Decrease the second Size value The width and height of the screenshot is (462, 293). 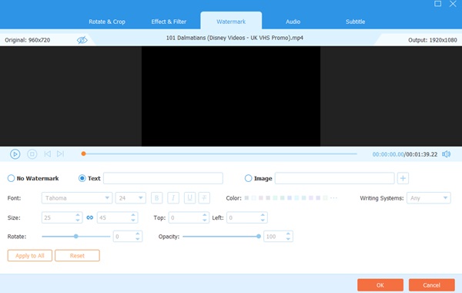point(133,220)
